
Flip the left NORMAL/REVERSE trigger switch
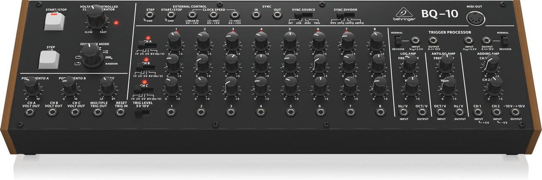(397, 41)
